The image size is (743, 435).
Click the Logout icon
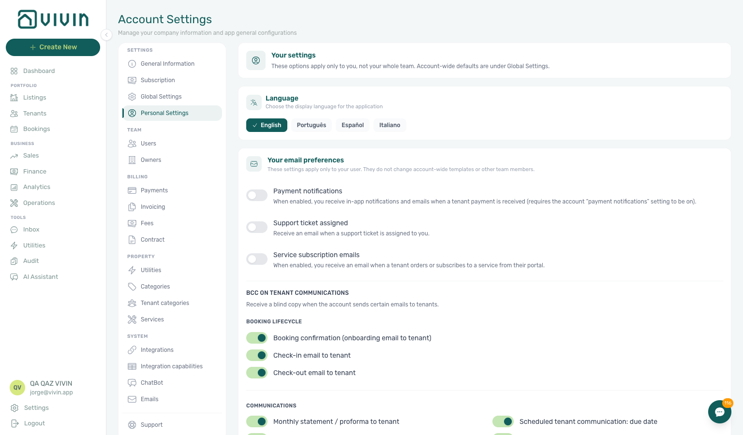(x=15, y=423)
